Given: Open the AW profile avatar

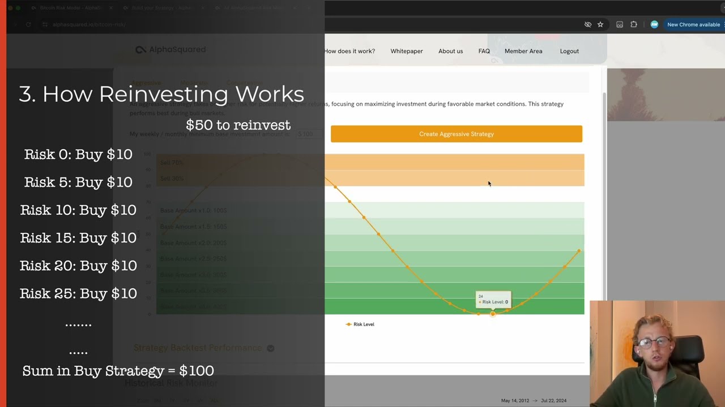Looking at the screenshot, I should coord(654,24).
